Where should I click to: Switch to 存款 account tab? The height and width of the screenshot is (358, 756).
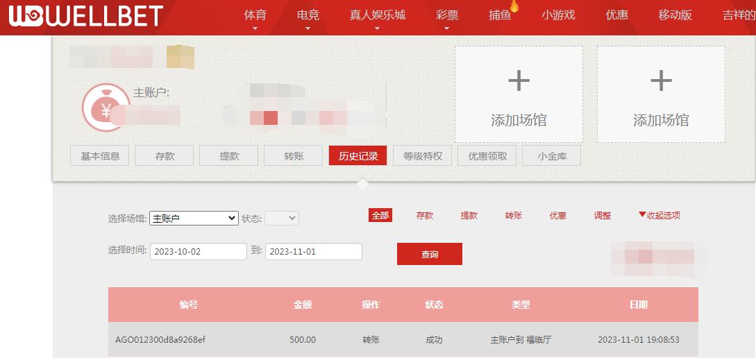tap(165, 155)
